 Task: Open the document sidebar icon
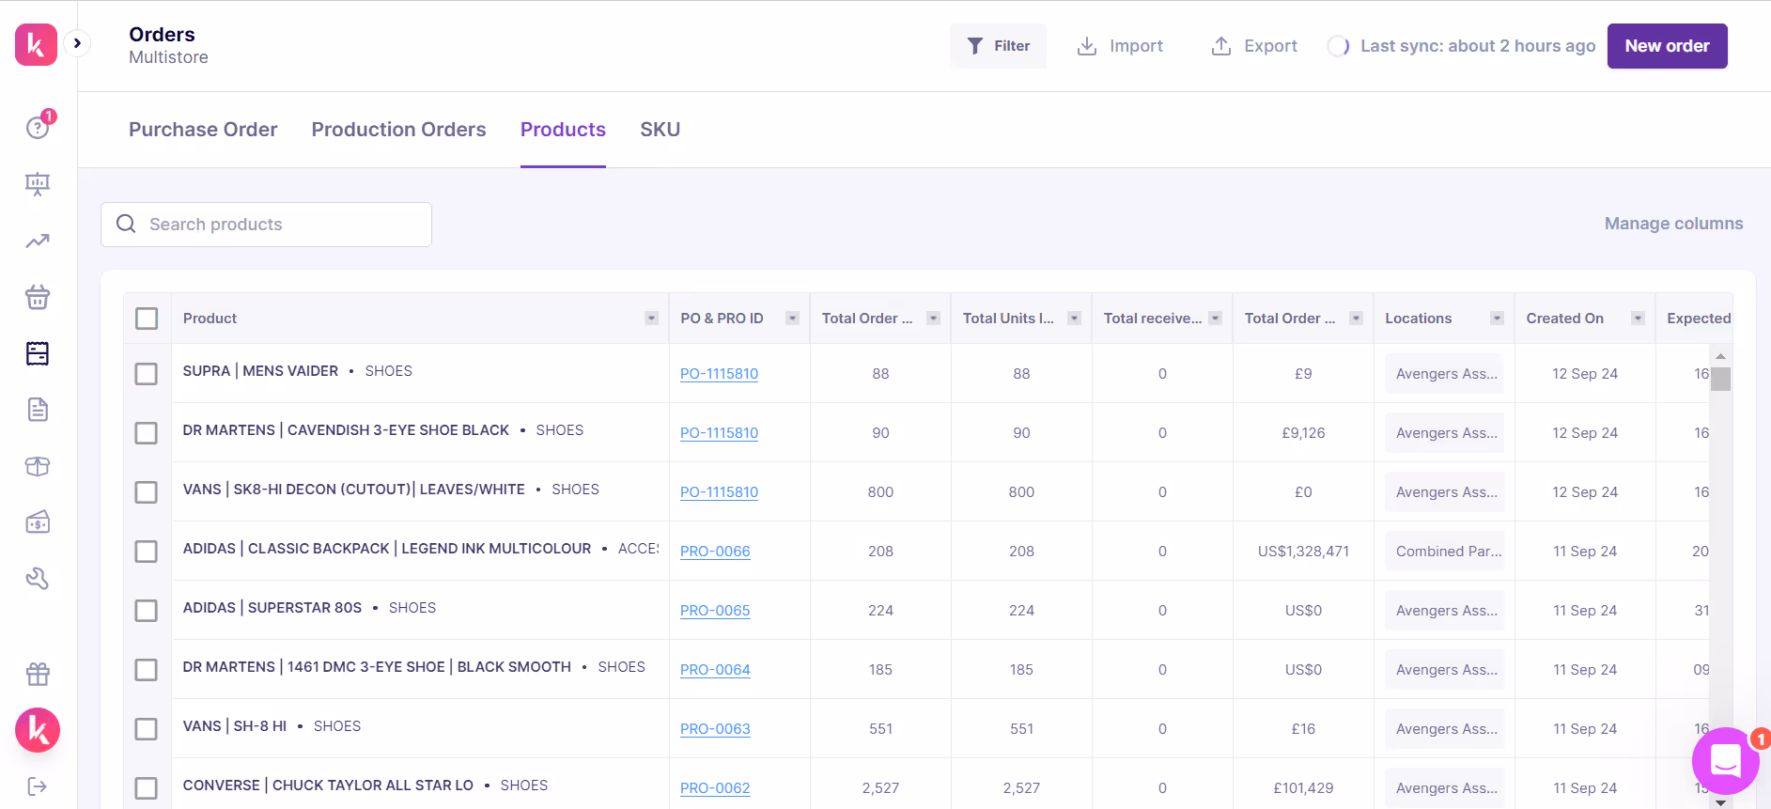coord(38,410)
